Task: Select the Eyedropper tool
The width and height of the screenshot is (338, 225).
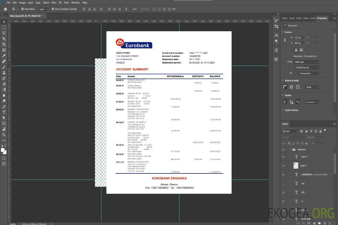Action: [x=4, y=56]
